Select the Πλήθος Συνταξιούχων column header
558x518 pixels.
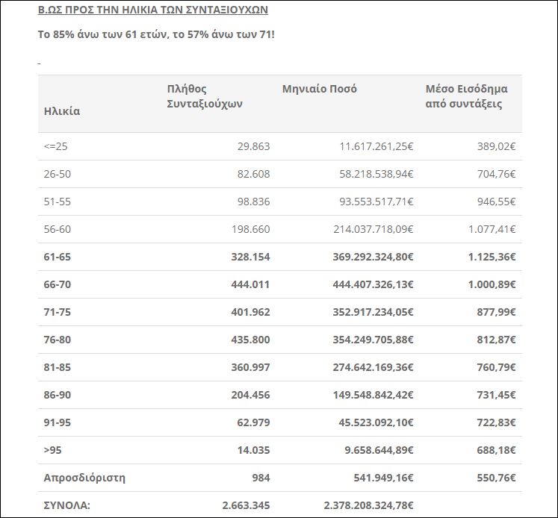205,96
